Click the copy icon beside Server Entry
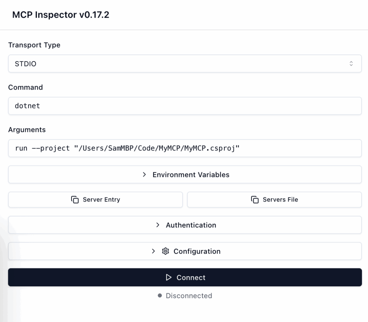368x322 pixels. tap(75, 200)
